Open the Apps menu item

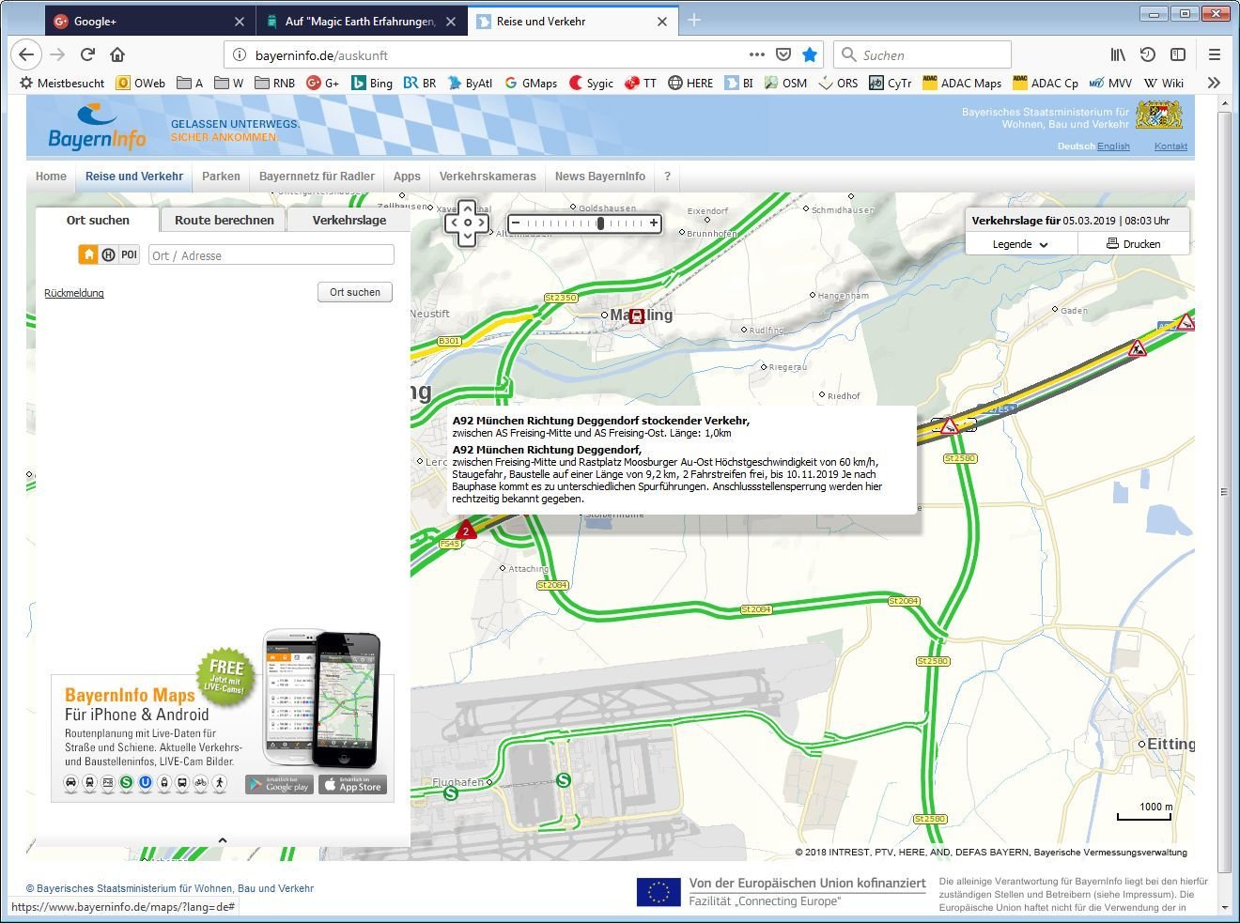tap(407, 177)
